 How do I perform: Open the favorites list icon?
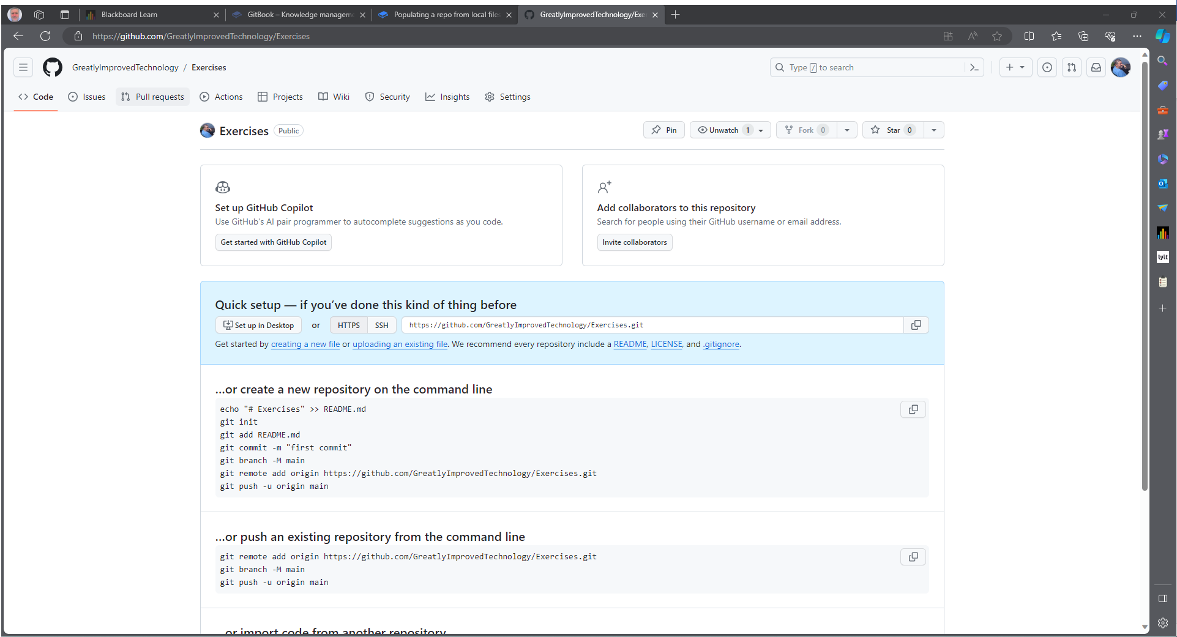coord(1056,36)
